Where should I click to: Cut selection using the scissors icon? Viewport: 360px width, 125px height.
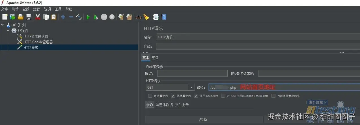[38, 17]
